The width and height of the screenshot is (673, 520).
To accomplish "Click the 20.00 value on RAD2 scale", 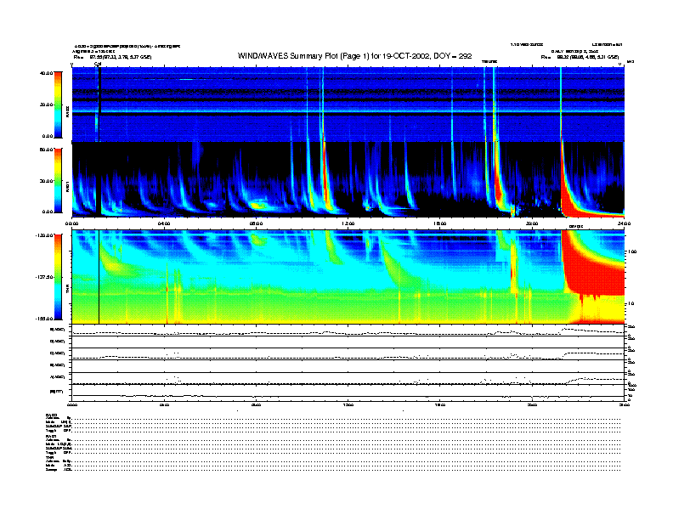I will [x=46, y=105].
